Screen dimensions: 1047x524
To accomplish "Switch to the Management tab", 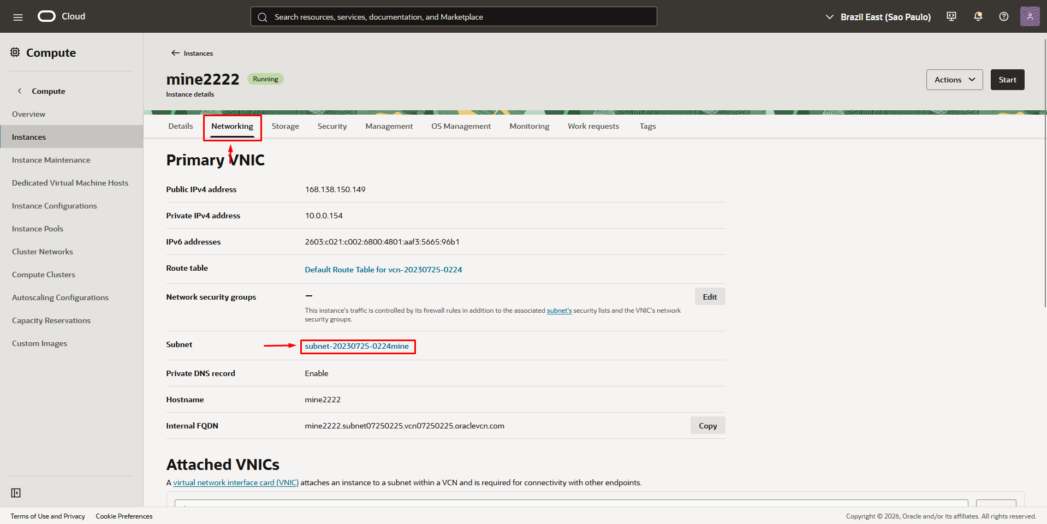I will [x=389, y=126].
